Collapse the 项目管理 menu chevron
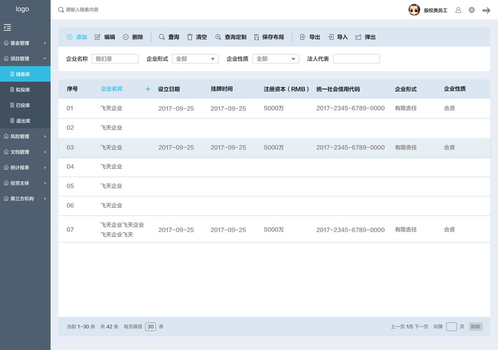498x350 pixels. [45, 58]
